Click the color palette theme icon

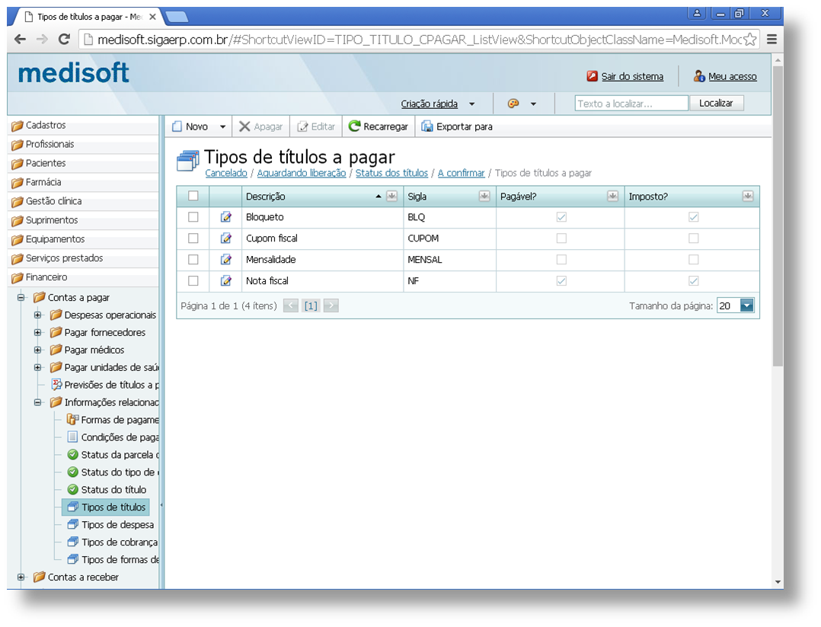(x=513, y=104)
